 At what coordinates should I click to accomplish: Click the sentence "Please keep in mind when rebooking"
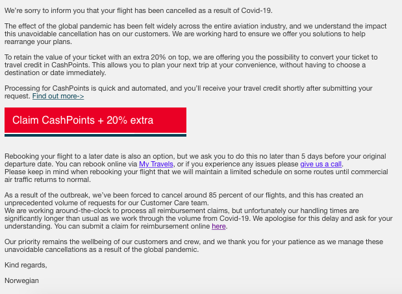pyautogui.click(x=196, y=175)
